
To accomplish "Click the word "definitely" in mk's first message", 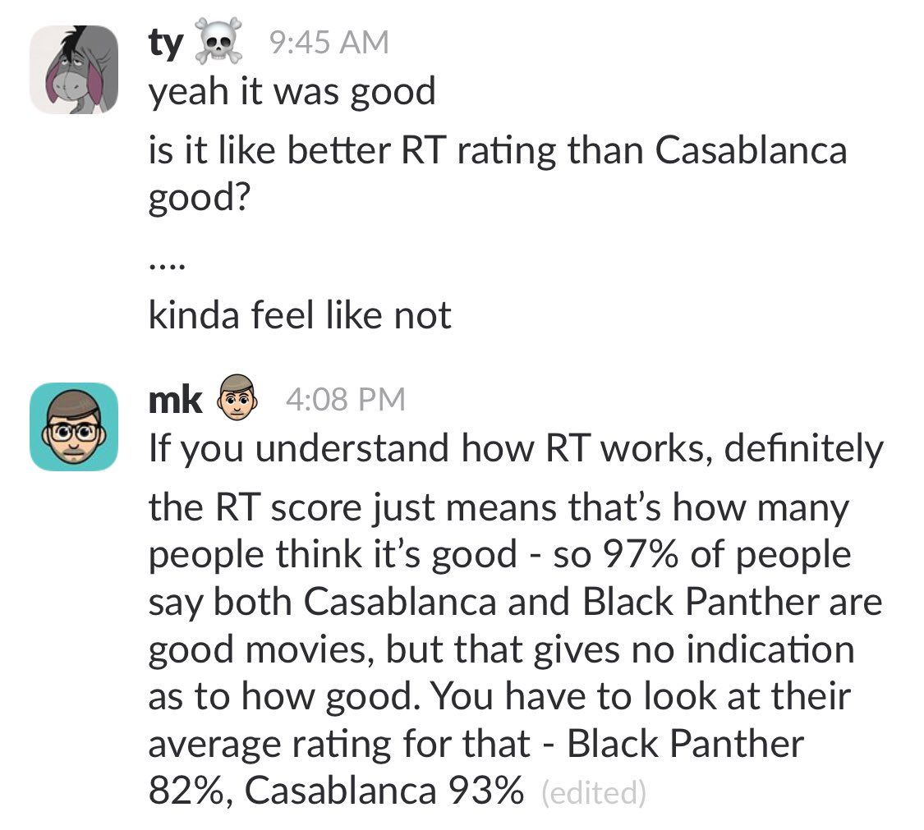I will point(804,448).
